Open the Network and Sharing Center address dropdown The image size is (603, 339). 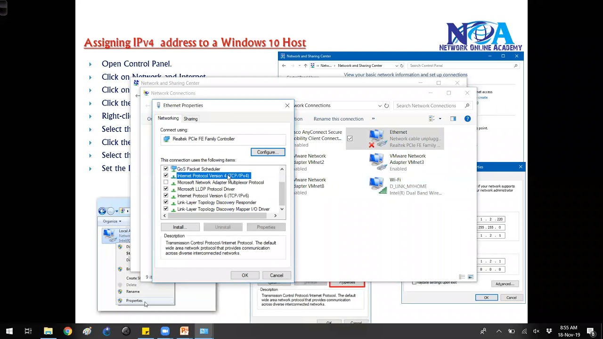tap(396, 65)
